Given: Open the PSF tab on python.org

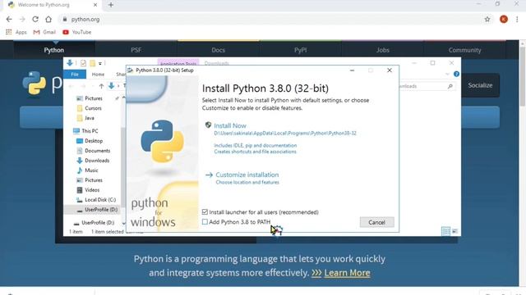Looking at the screenshot, I should click(x=136, y=50).
